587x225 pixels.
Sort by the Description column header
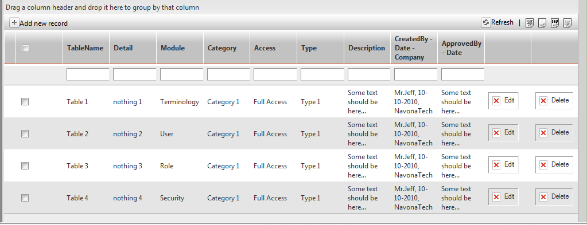pos(367,48)
